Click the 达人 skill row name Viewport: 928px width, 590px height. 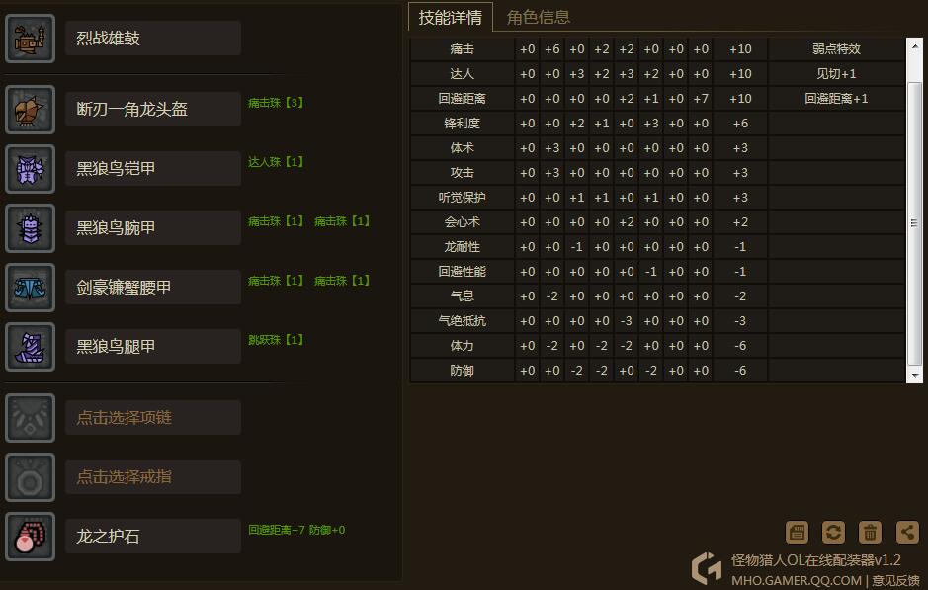click(462, 74)
